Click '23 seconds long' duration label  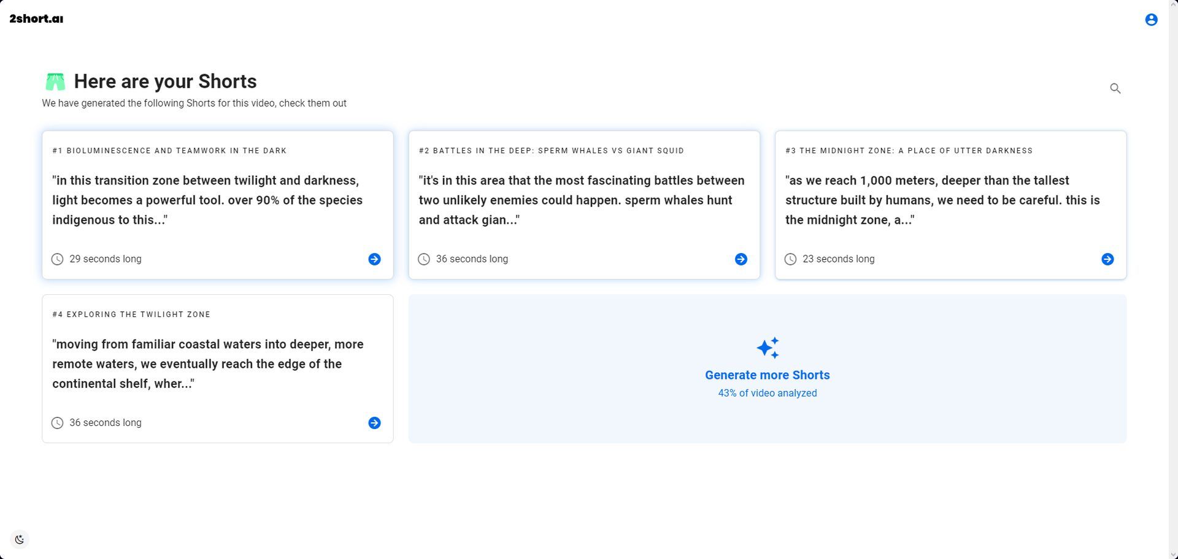[x=839, y=259]
